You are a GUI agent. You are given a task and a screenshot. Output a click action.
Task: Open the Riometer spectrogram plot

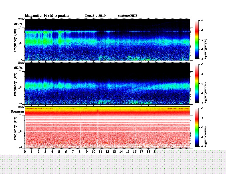107,127
